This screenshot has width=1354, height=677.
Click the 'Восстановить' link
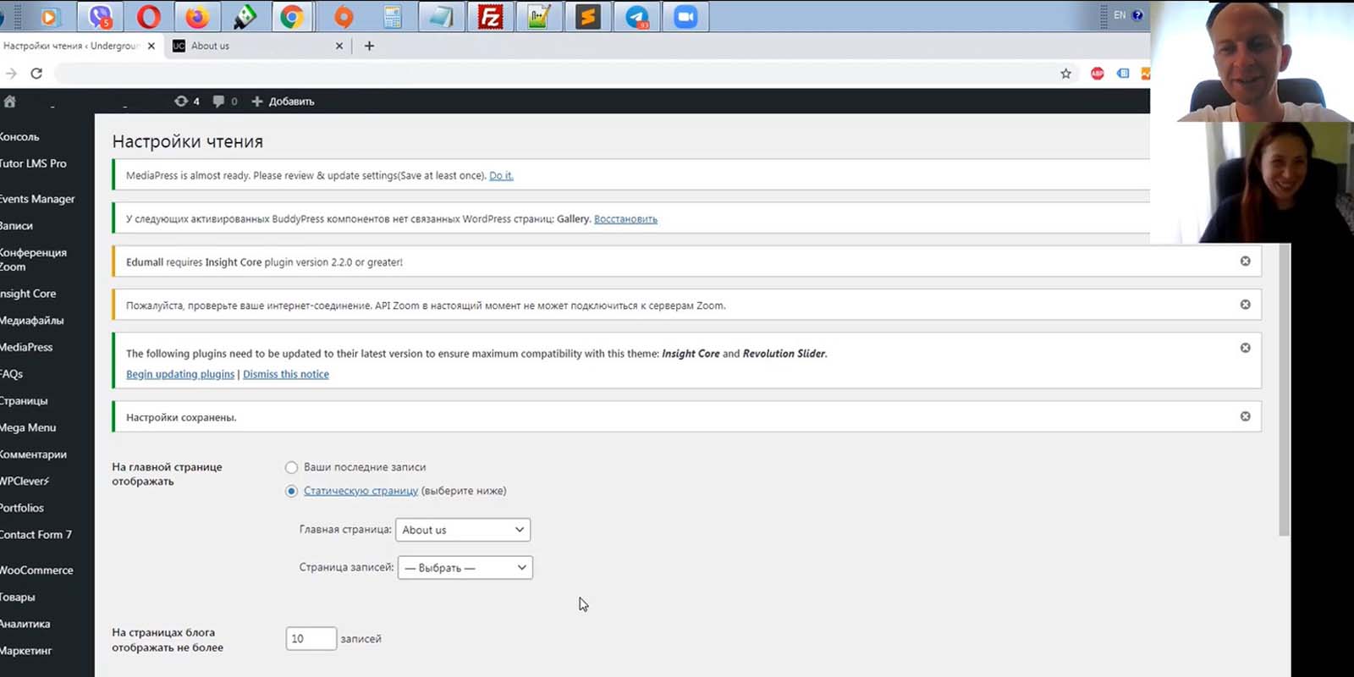coord(625,219)
